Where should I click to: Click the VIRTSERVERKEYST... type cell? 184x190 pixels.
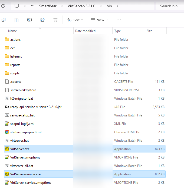pos(128,90)
